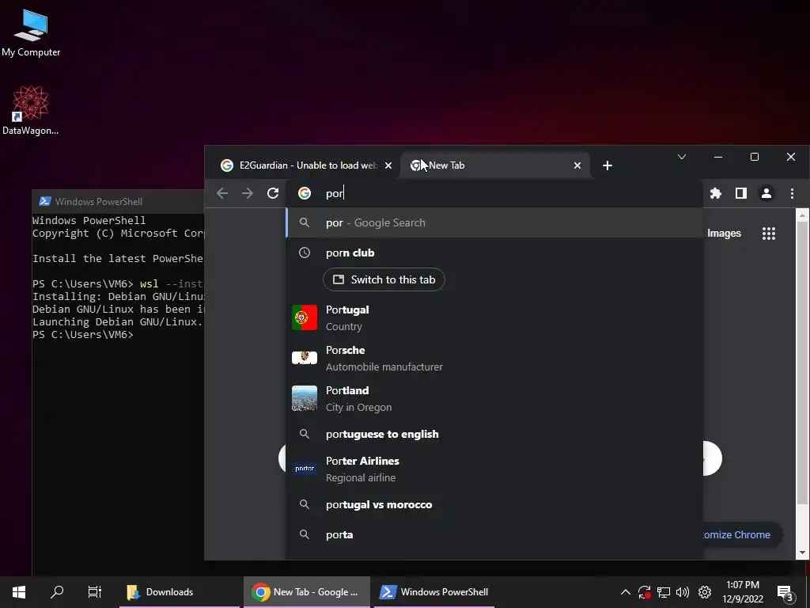Viewport: 810px width, 608px height.
Task: Select 'portuguese to english' suggestion
Action: click(494, 435)
